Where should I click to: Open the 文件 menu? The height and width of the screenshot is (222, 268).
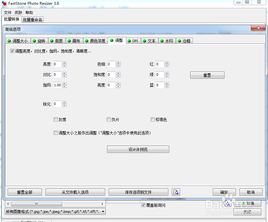tap(8, 13)
